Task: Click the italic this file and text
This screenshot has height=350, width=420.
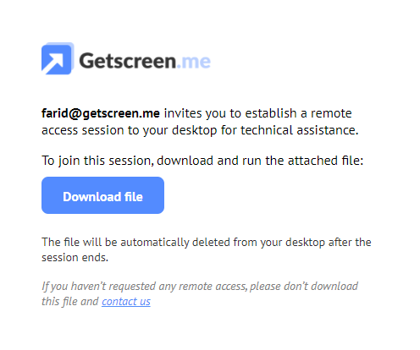Action: click(70, 302)
